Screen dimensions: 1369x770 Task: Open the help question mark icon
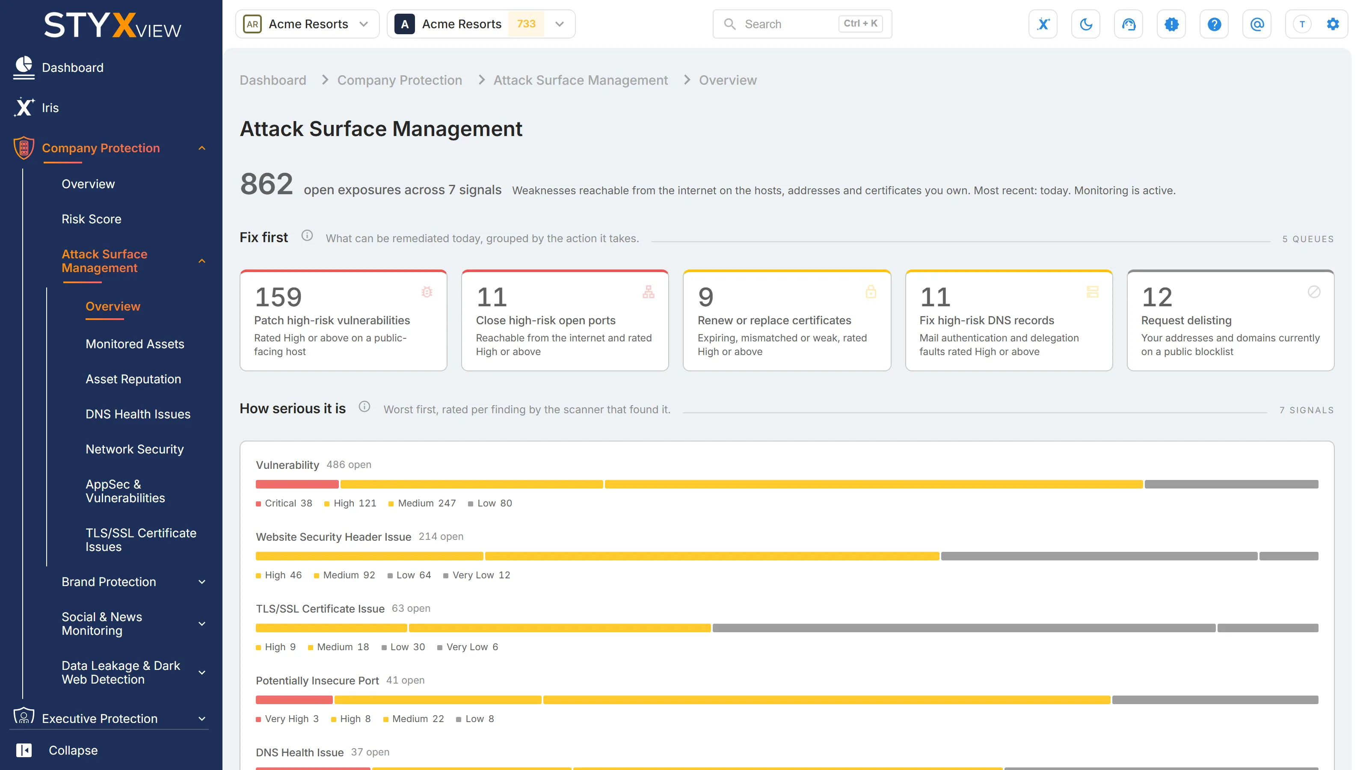click(x=1215, y=24)
